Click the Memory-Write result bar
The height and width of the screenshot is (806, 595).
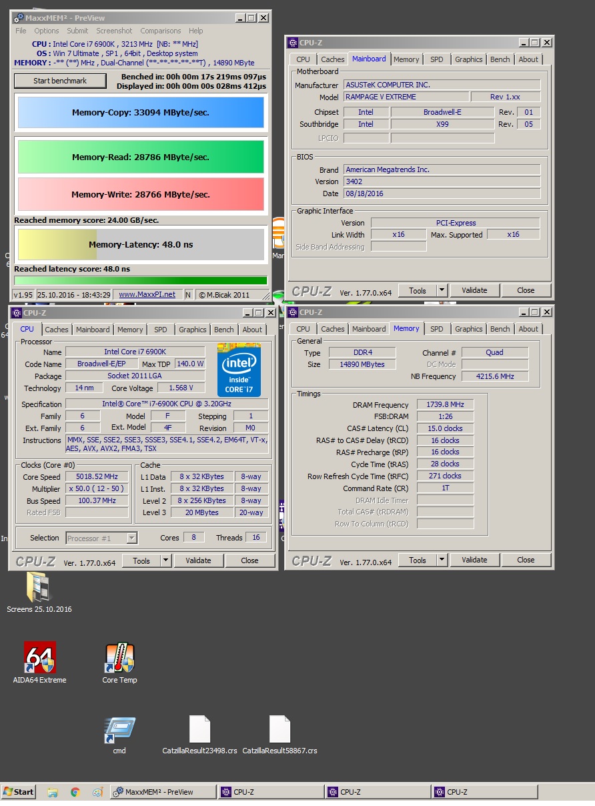pos(141,194)
